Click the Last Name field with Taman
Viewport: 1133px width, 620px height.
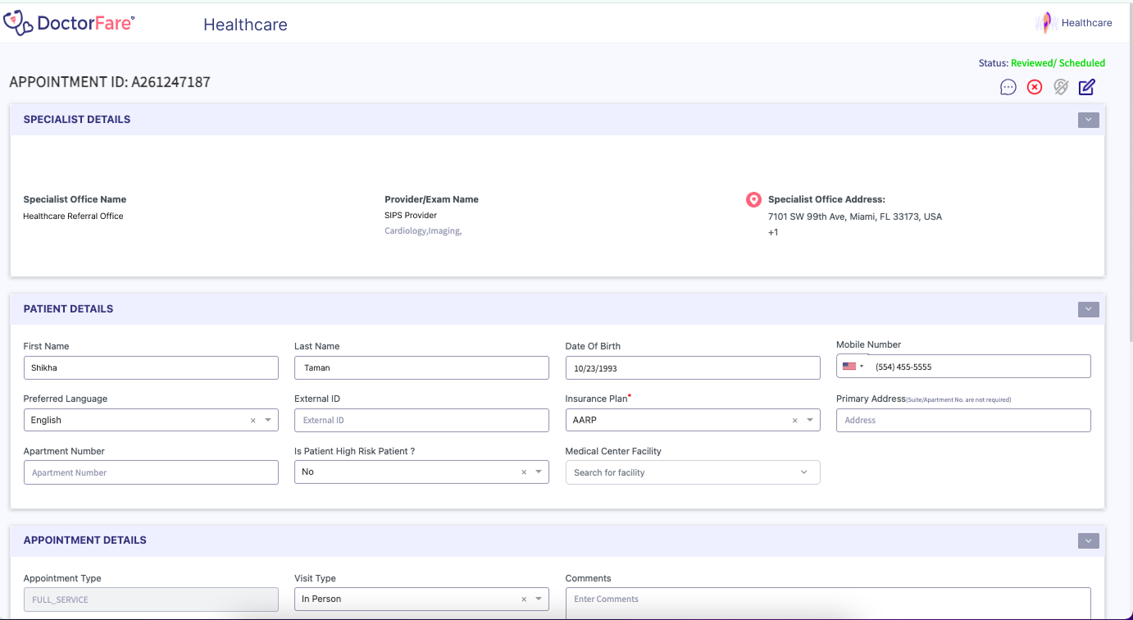[x=421, y=368]
